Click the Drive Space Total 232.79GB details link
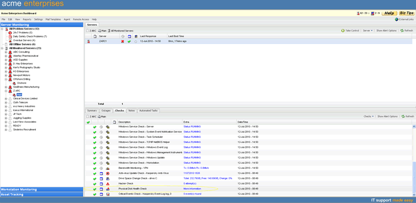Screen dimensions: 416x203 coord(207,179)
